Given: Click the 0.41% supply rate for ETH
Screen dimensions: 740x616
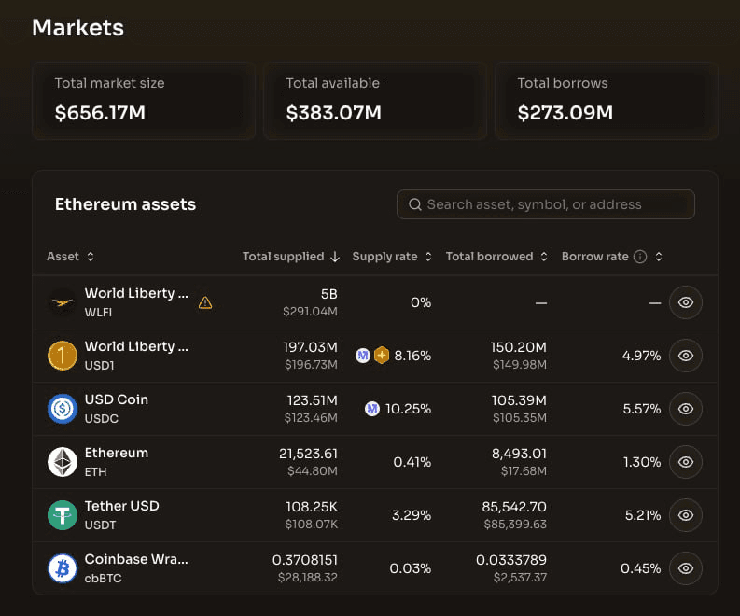Looking at the screenshot, I should coord(412,463).
